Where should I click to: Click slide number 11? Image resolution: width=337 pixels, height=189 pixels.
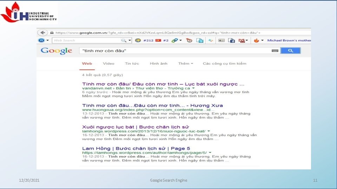coord(315,180)
